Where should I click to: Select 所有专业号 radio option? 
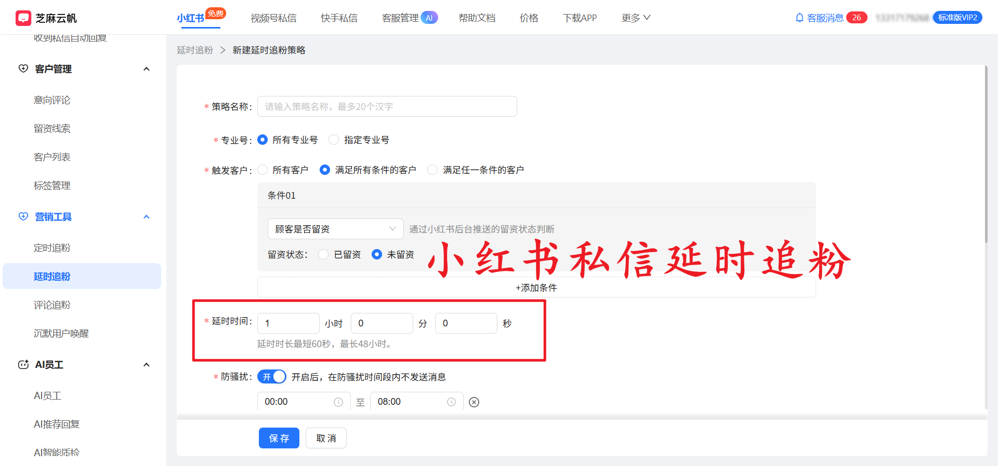click(x=262, y=140)
